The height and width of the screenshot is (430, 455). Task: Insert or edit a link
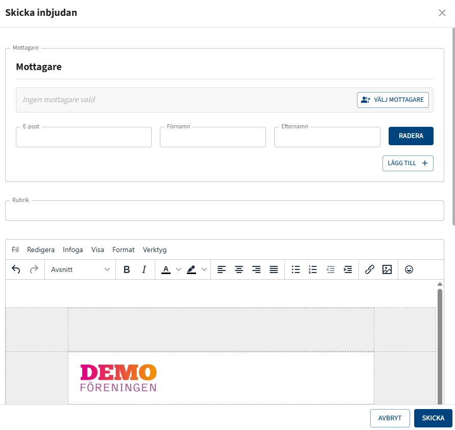click(369, 269)
